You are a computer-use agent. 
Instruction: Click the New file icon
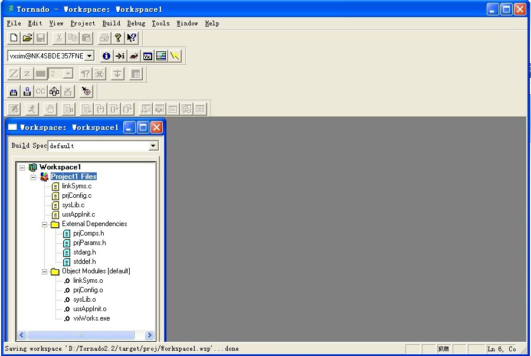[14, 38]
